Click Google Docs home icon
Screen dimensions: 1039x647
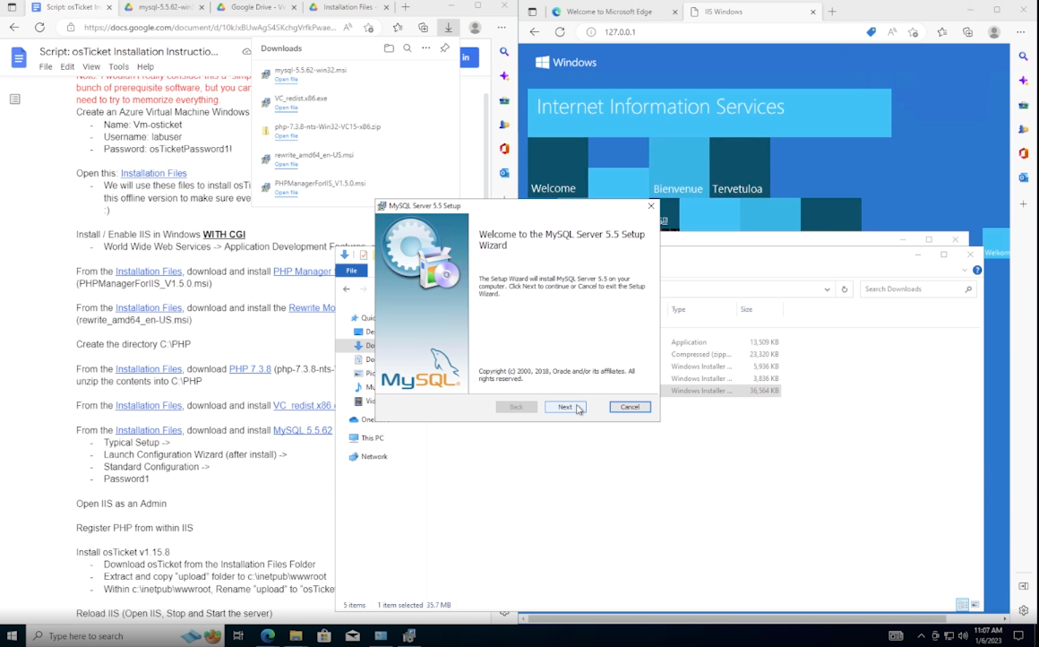(x=19, y=58)
